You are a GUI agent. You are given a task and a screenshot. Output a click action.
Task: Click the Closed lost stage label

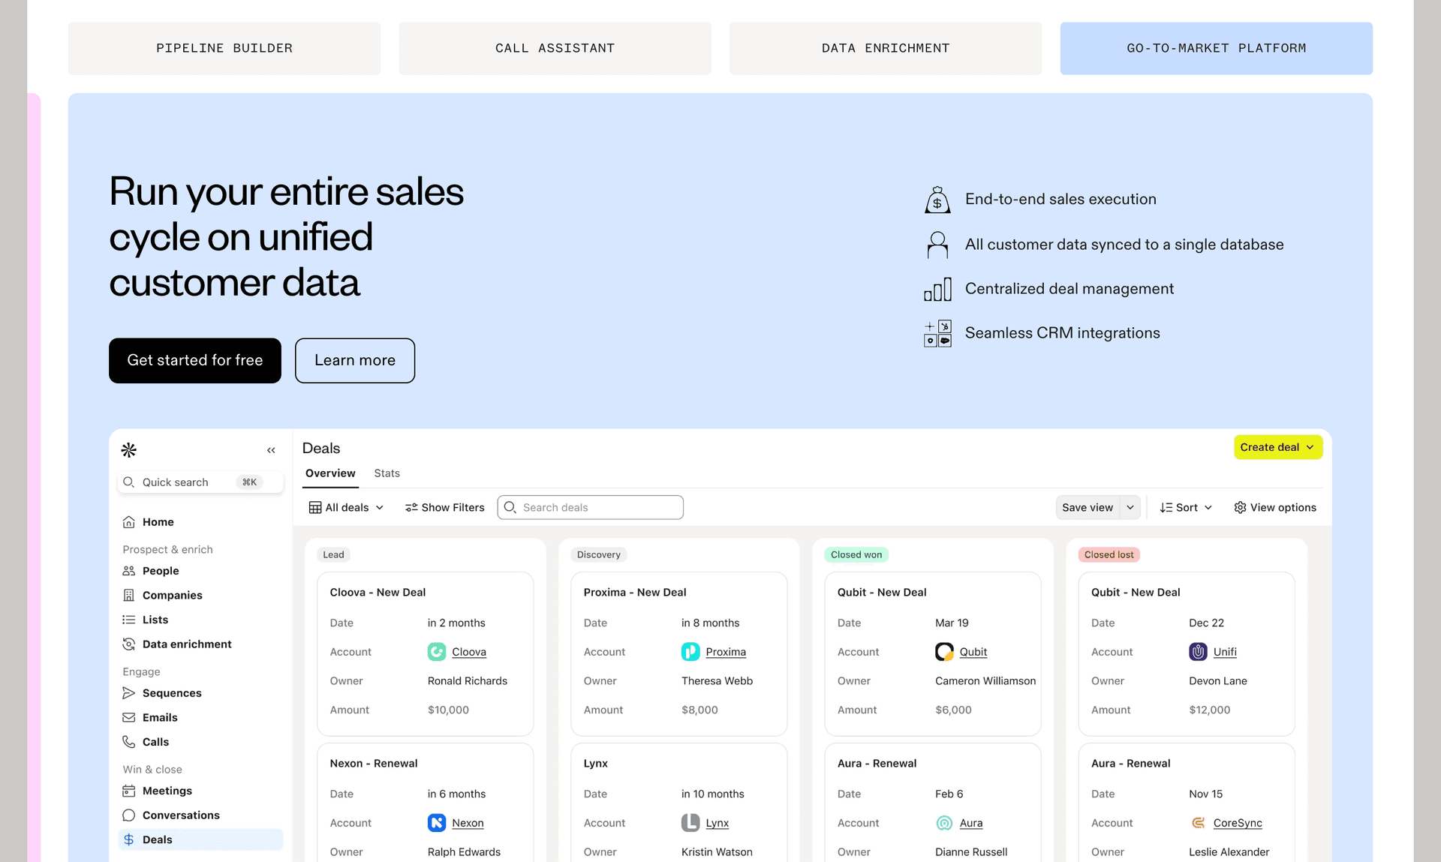pos(1109,555)
